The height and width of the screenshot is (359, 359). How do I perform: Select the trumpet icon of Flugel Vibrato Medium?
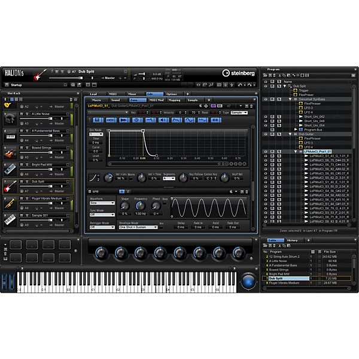click(x=10, y=203)
